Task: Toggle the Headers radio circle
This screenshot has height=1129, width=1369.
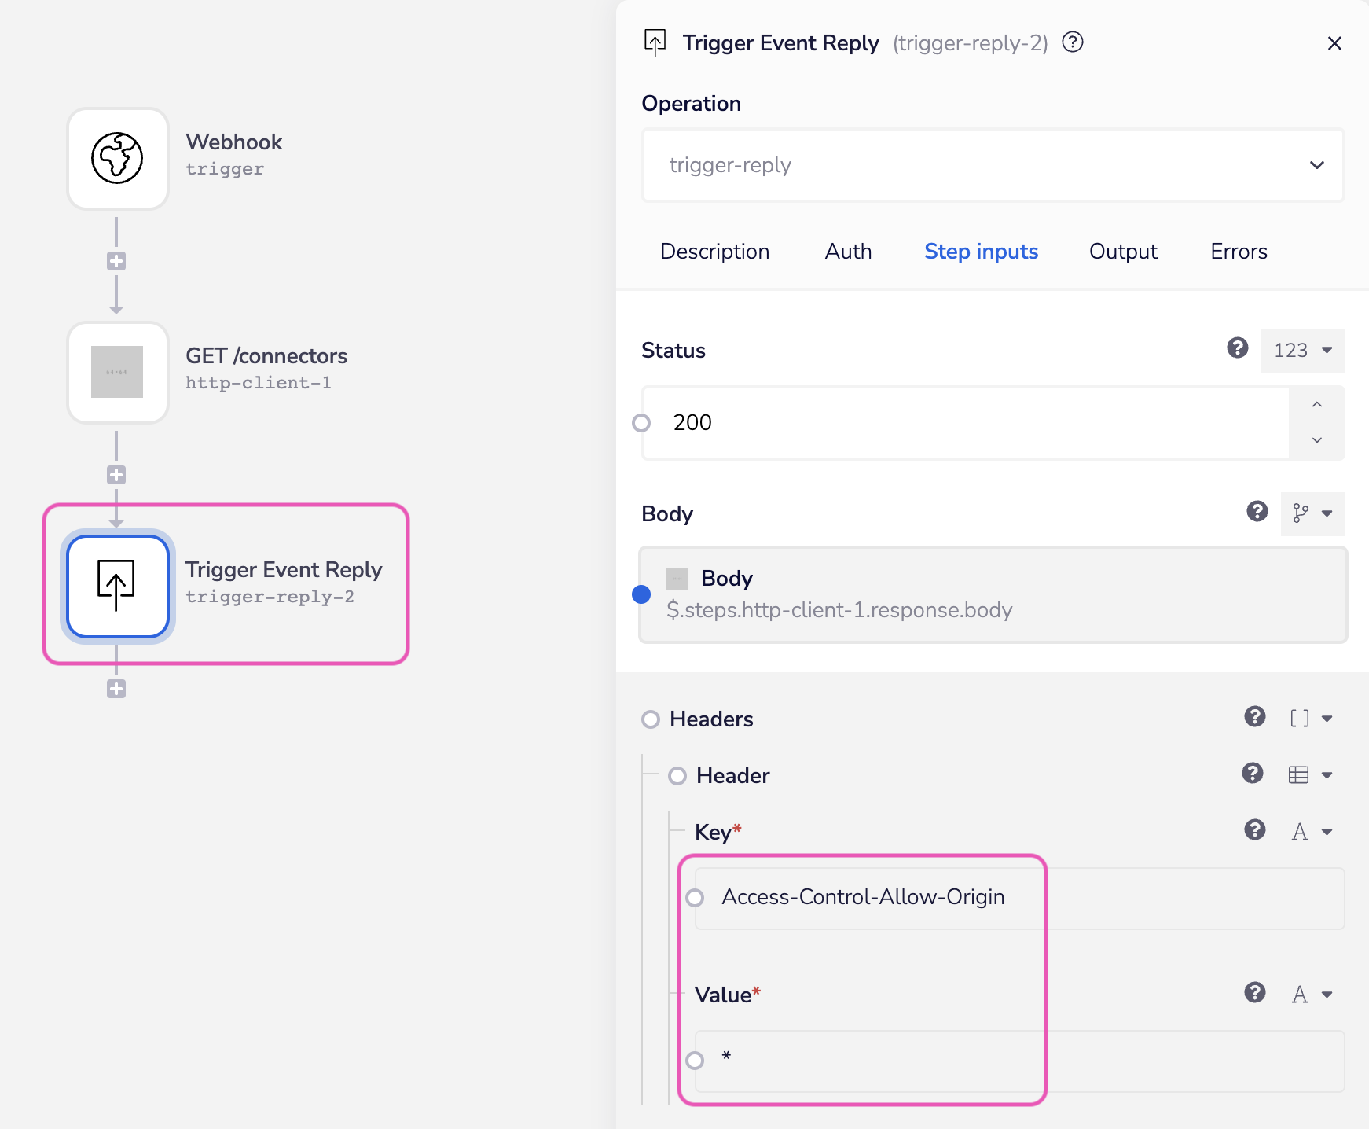Action: 651,719
